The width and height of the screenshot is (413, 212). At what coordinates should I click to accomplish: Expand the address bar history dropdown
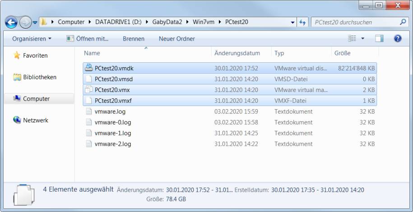[292, 23]
